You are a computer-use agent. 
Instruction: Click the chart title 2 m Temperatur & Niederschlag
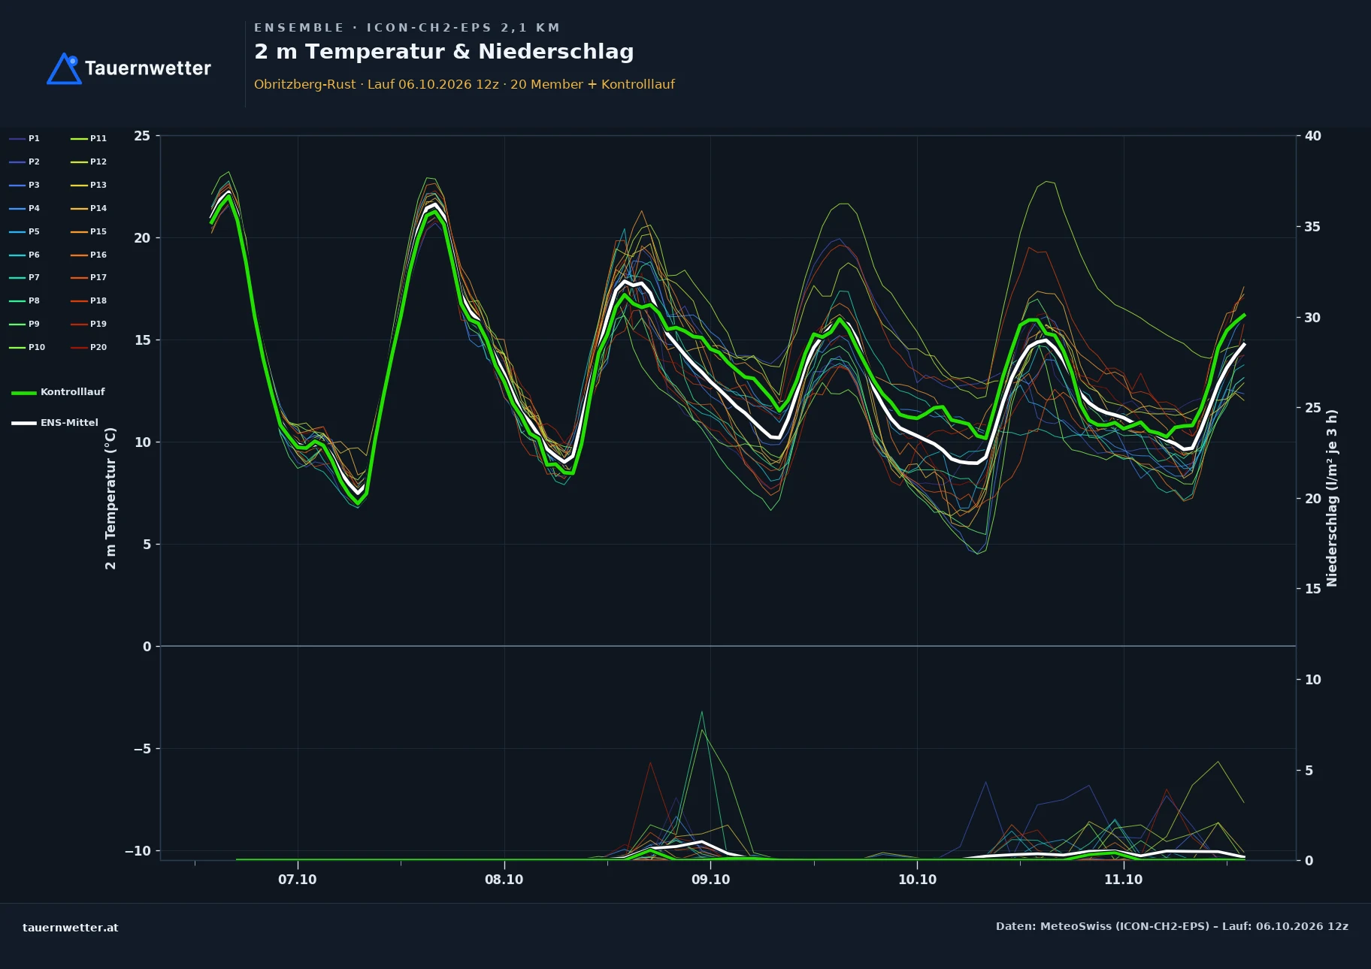(x=444, y=52)
